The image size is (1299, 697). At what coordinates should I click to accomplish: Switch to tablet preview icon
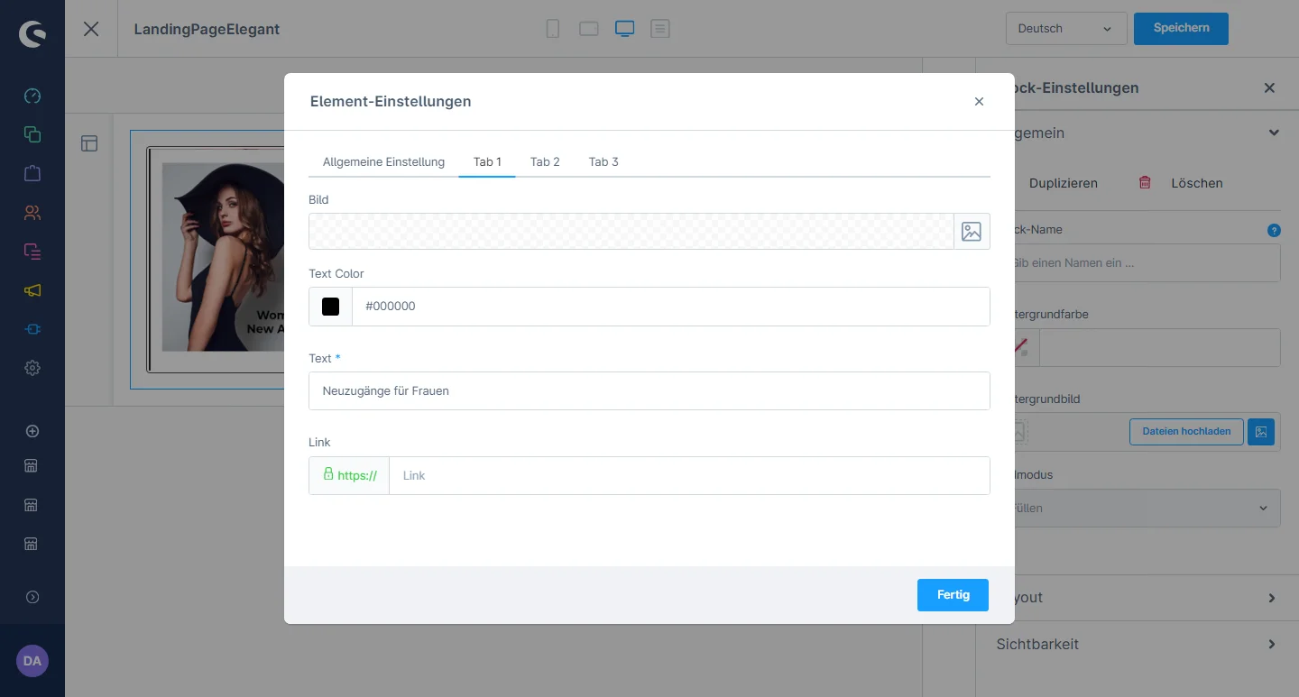(x=589, y=29)
